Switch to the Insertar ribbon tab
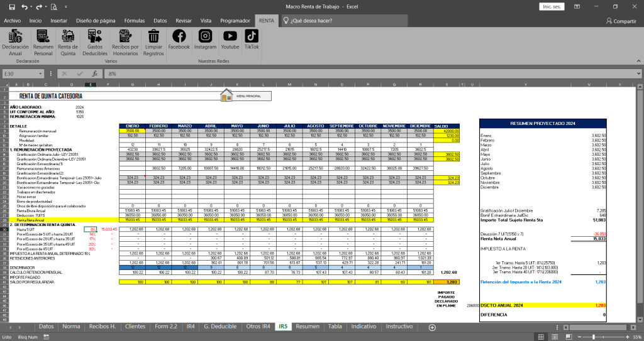Viewport: 644px width, 341px height. tap(58, 21)
